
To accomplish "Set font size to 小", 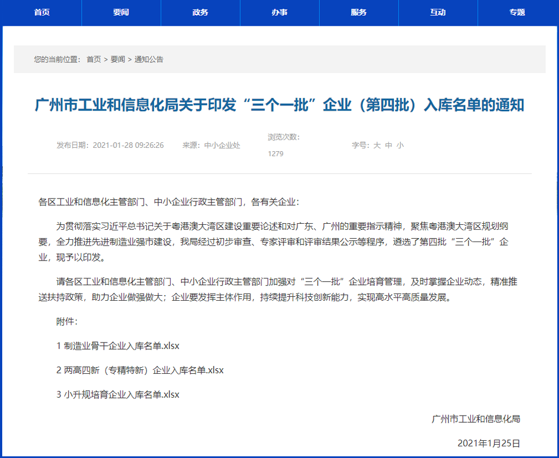I will [x=400, y=145].
